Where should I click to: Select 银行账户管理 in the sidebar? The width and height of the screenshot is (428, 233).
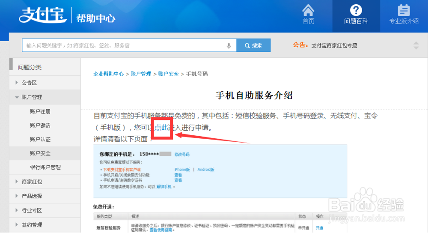(x=45, y=167)
